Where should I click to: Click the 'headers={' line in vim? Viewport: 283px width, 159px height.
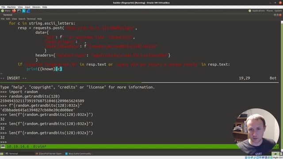(x=103, y=55)
